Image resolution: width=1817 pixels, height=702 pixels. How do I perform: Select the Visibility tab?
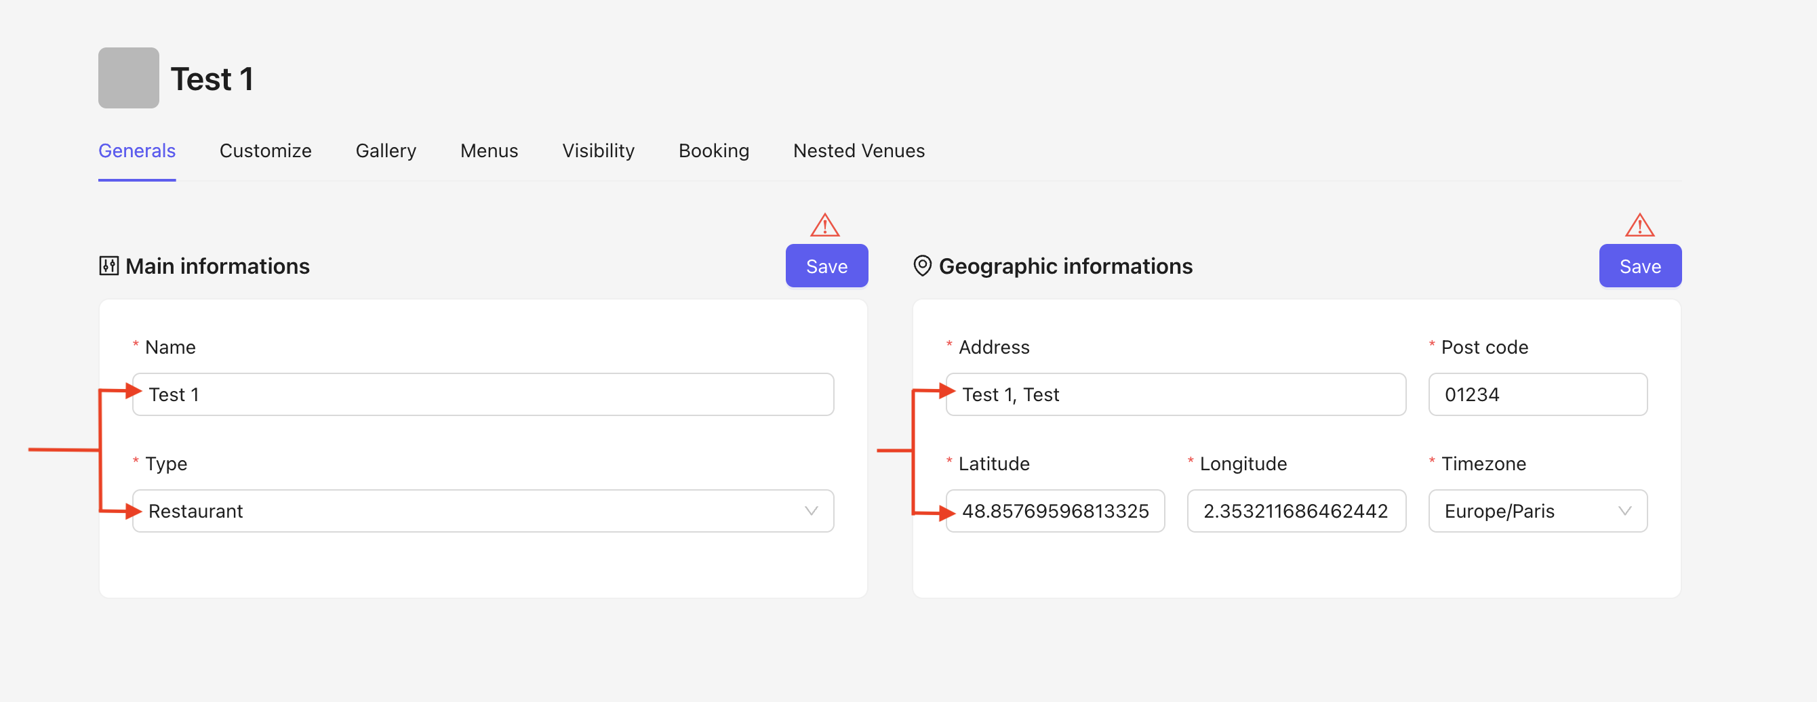point(598,151)
